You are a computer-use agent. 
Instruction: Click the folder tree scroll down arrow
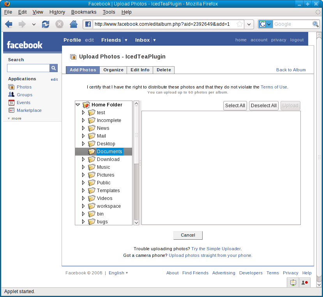[x=136, y=223]
